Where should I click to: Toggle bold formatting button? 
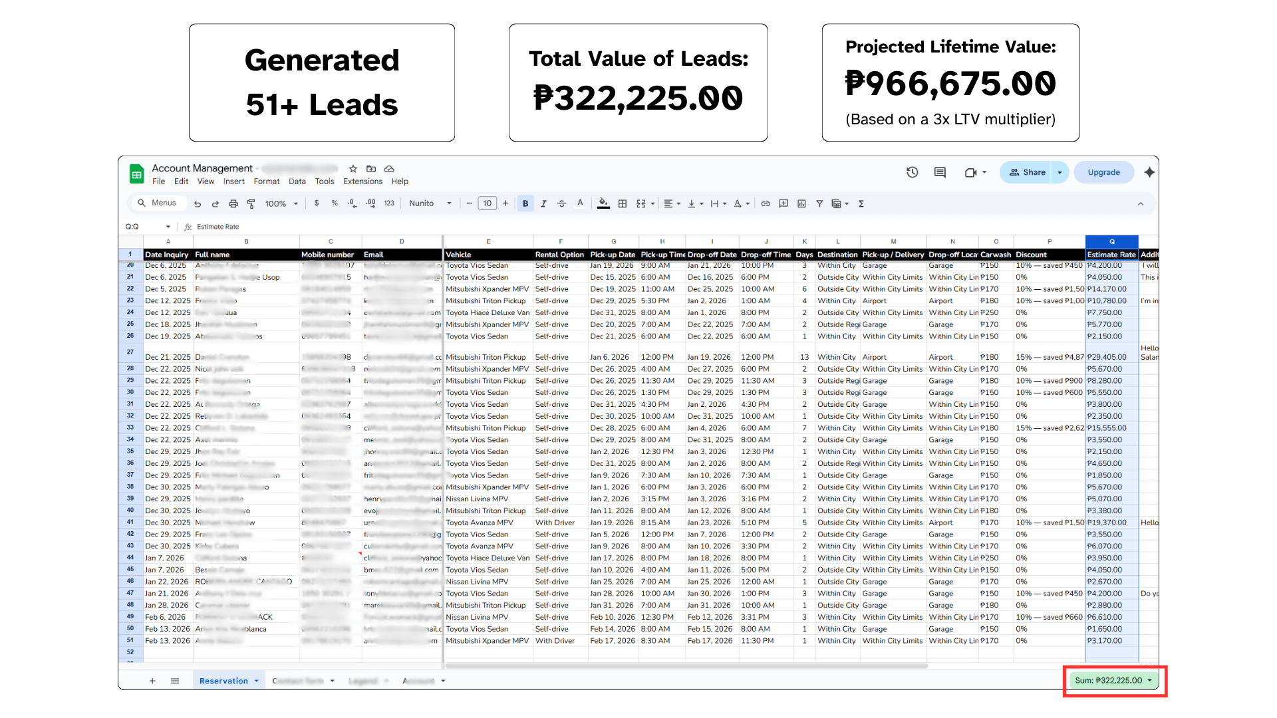pyautogui.click(x=525, y=203)
